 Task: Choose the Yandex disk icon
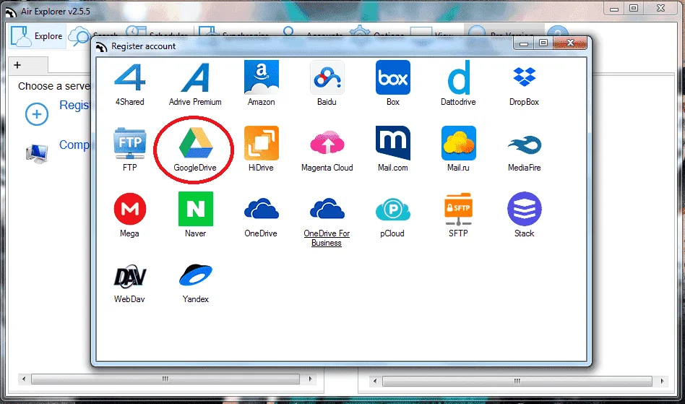[195, 275]
